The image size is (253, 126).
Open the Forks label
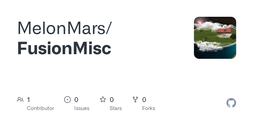pos(148,108)
